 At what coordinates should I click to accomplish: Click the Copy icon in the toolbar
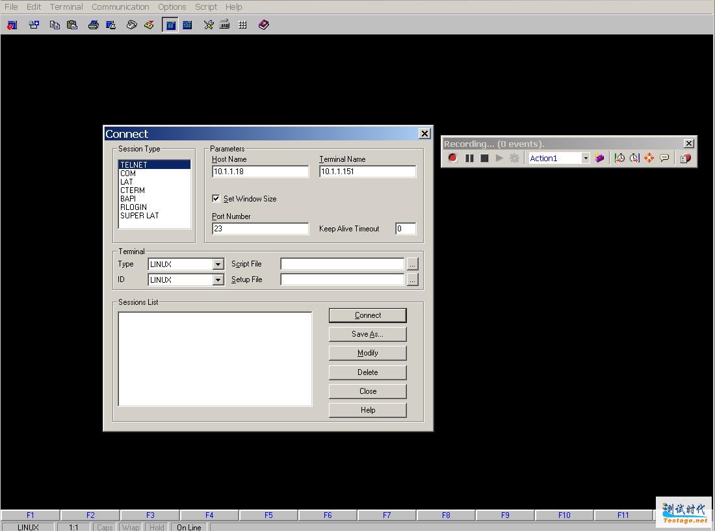coord(55,25)
